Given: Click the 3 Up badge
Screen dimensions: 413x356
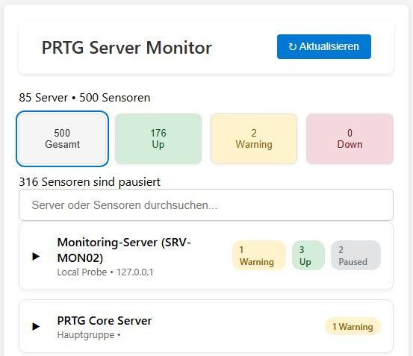Looking at the screenshot, I should pyautogui.click(x=308, y=255).
